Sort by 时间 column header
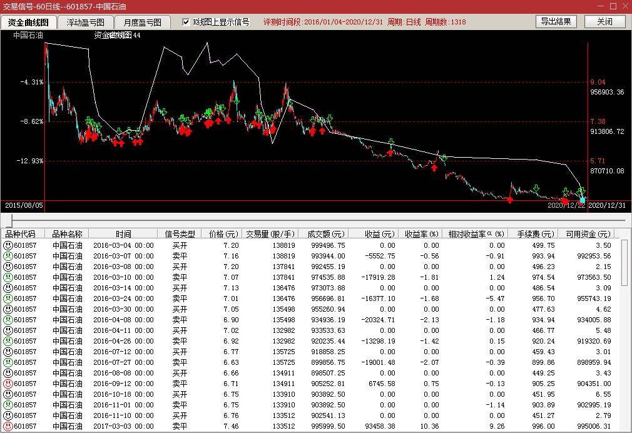 tap(123, 234)
